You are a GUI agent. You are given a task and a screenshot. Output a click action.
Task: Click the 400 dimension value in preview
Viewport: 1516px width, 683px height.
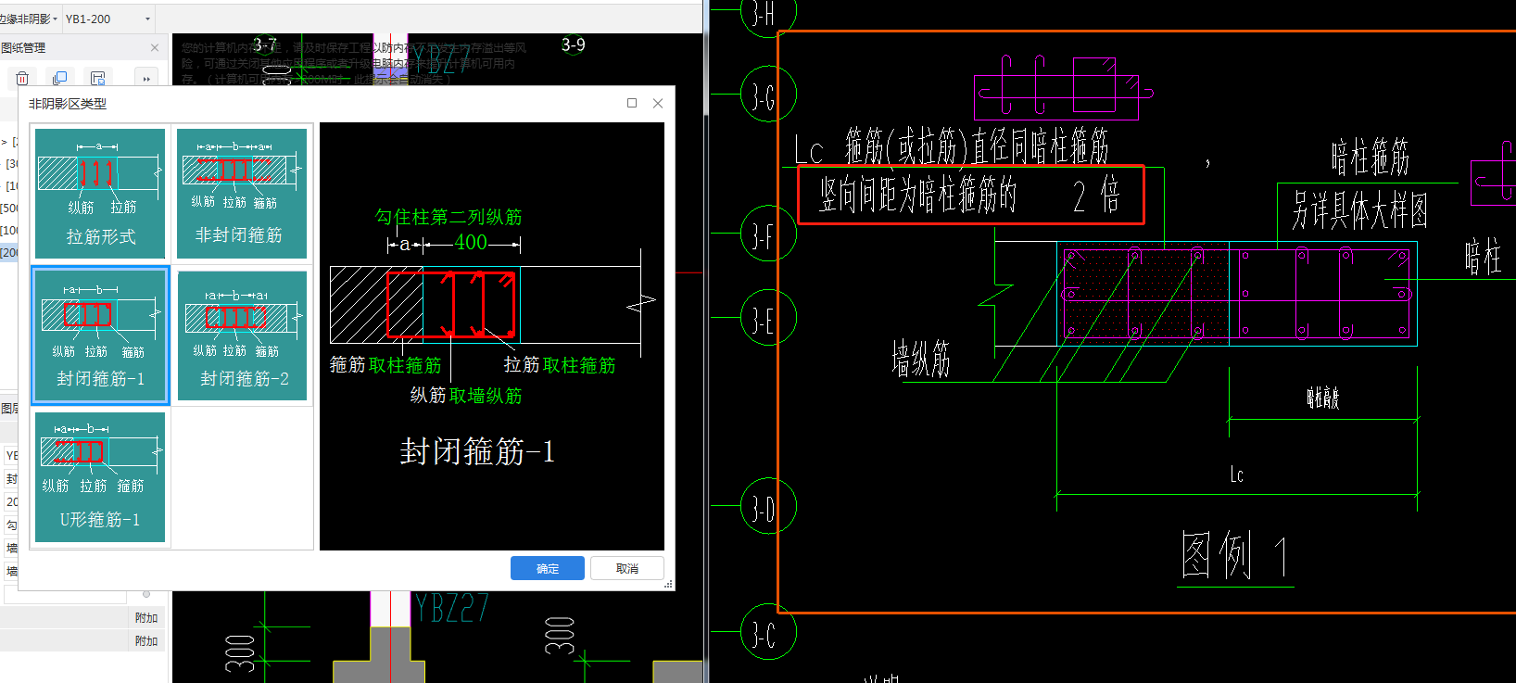pyautogui.click(x=471, y=243)
